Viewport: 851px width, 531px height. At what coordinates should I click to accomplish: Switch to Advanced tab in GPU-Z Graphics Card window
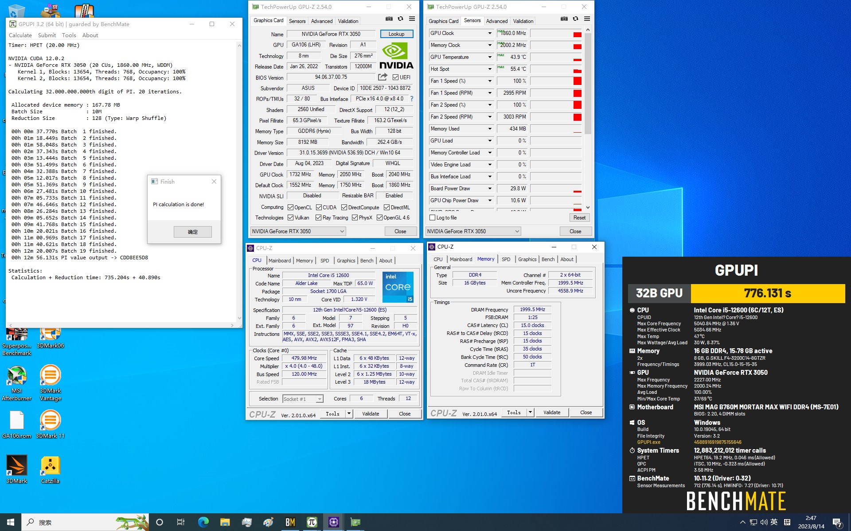[x=322, y=21]
